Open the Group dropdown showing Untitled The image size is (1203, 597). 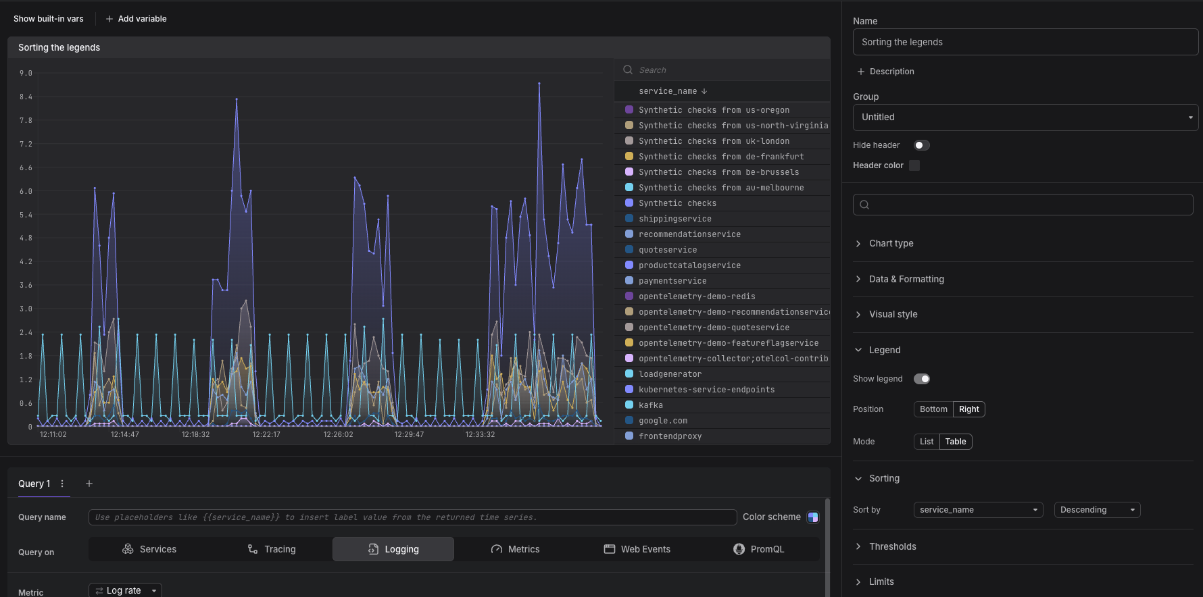[x=1025, y=118]
